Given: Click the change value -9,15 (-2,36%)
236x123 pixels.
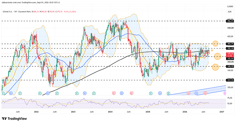Looking at the screenshot, I should tap(69, 12).
